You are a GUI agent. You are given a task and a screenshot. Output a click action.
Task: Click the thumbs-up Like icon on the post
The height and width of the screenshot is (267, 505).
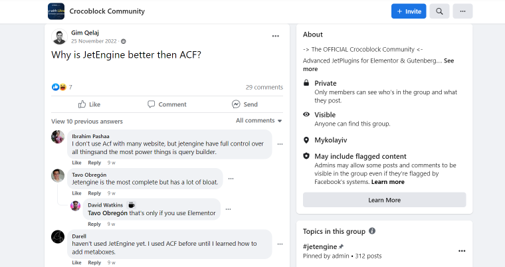(82, 104)
